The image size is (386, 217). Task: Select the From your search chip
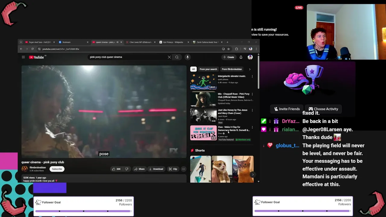[x=208, y=69]
